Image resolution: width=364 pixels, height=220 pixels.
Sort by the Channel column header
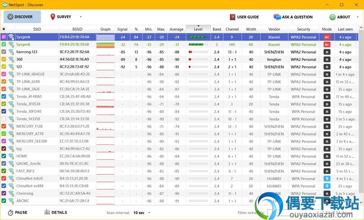pos(232,29)
